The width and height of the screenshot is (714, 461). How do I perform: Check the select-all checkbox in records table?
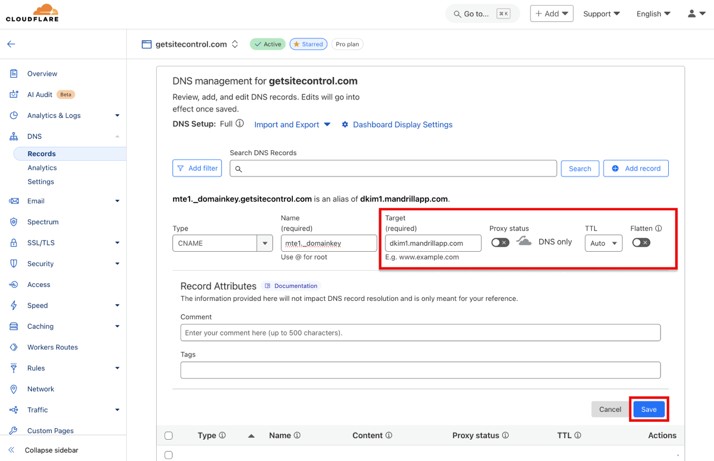click(x=169, y=435)
